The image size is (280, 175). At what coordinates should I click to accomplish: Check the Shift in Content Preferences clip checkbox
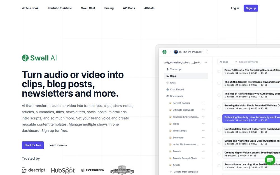pyautogui.click(x=219, y=83)
